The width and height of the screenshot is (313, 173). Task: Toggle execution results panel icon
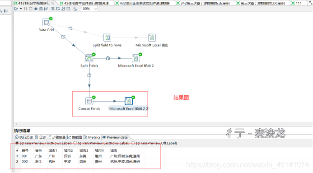click(x=75, y=9)
